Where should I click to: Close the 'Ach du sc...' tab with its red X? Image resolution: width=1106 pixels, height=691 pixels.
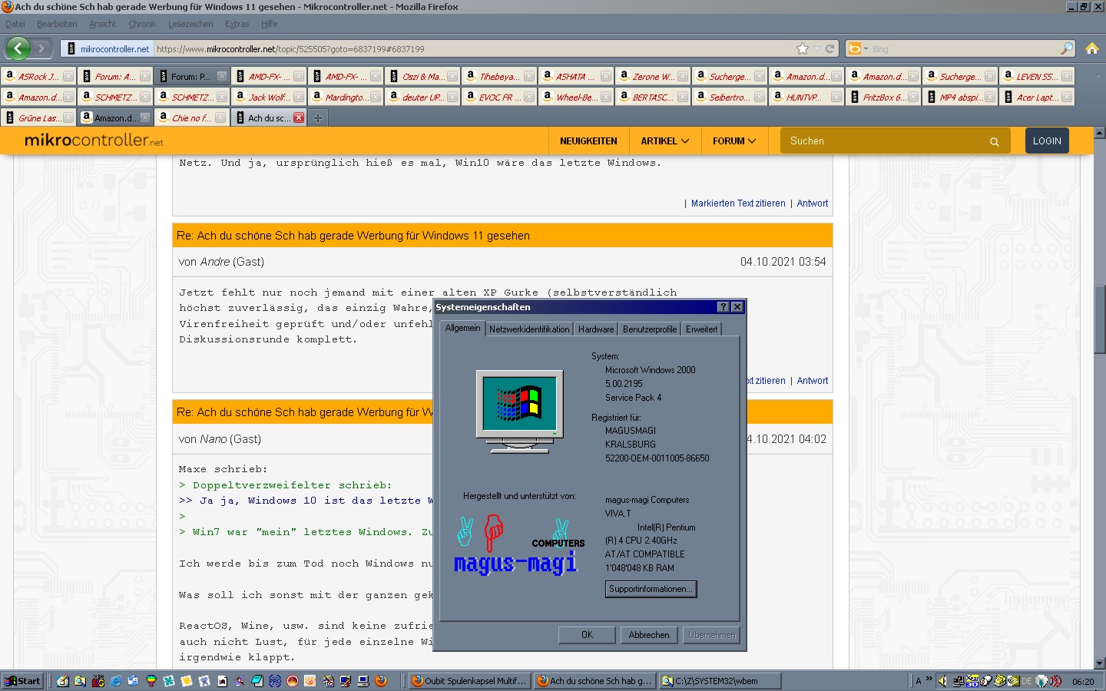click(298, 117)
